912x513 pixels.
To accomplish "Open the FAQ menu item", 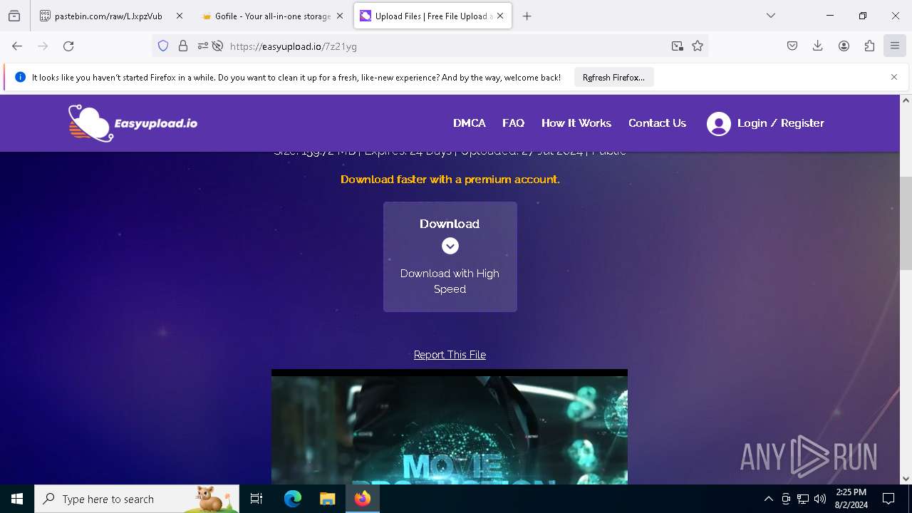I will coord(513,123).
